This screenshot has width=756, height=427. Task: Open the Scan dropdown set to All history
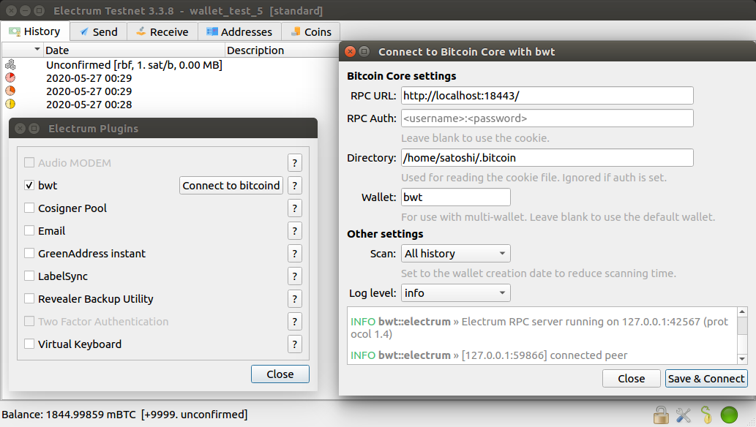tap(455, 253)
